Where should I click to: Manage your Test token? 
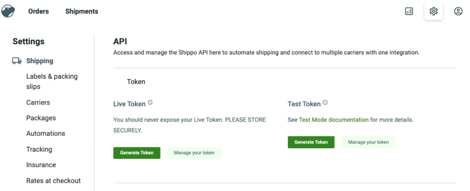(x=369, y=142)
